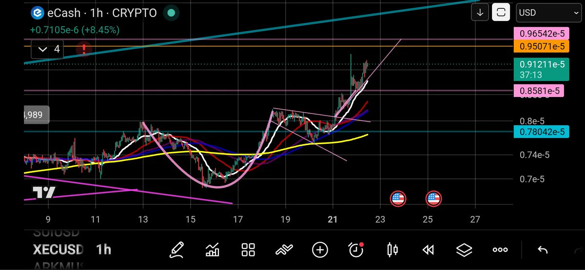
Task: Open the alert clock icon
Action: [356, 250]
